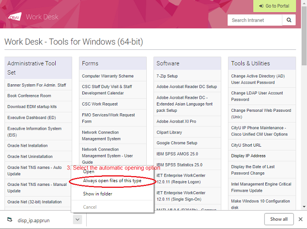Open Book Conference Room link

coord(29,96)
